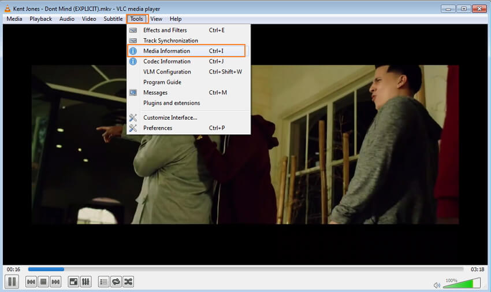Toggle the playlist view icon
This screenshot has height=292, width=491.
click(103, 282)
